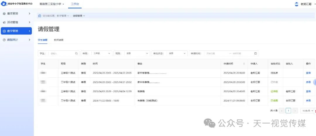This screenshot has height=136, width=316.
Task: Open 教学管理 breadcrumb dropdown
Action: tap(63, 16)
